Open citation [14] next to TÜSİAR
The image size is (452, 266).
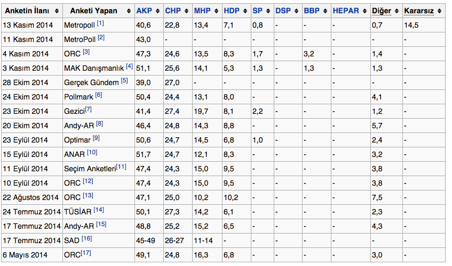coord(99,210)
